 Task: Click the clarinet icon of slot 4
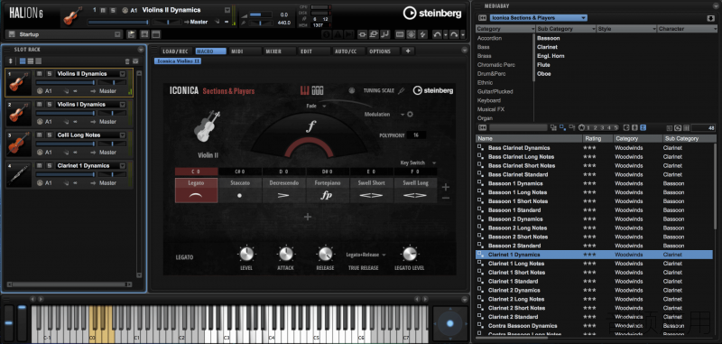[19, 175]
